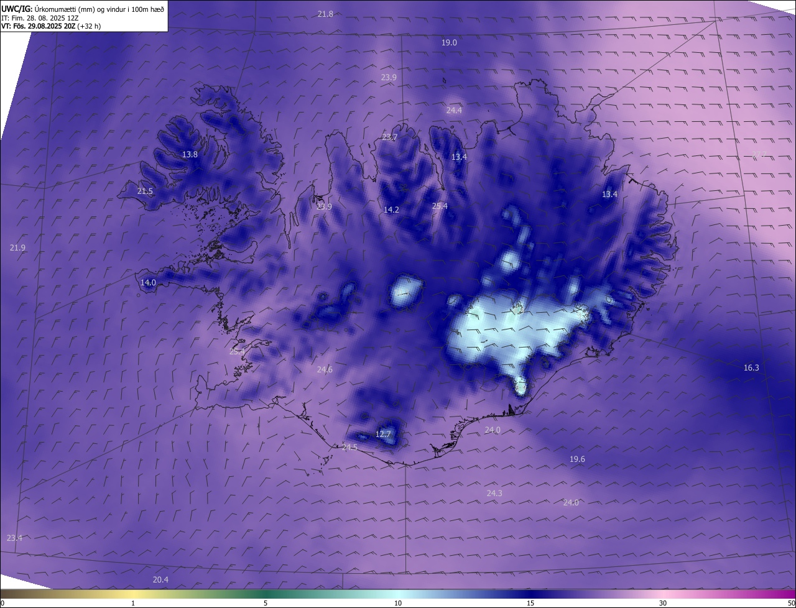Click the 24.3 value on the map
The height and width of the screenshot is (608, 796).
pyautogui.click(x=494, y=493)
